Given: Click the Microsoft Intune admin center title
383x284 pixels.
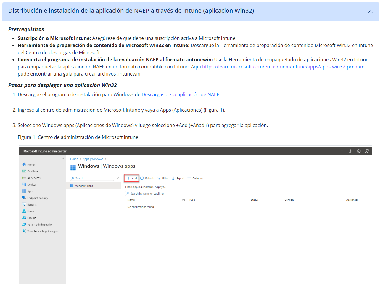Looking at the screenshot, I should click(x=45, y=151).
